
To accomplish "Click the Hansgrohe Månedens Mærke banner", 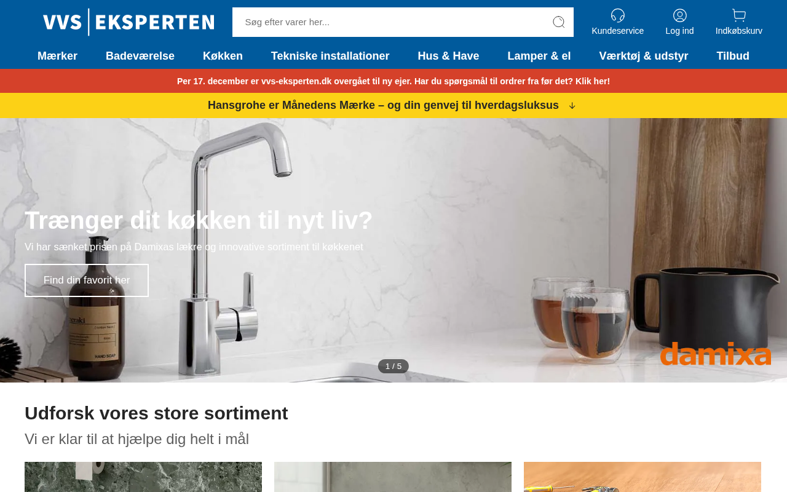I will click(383, 105).
